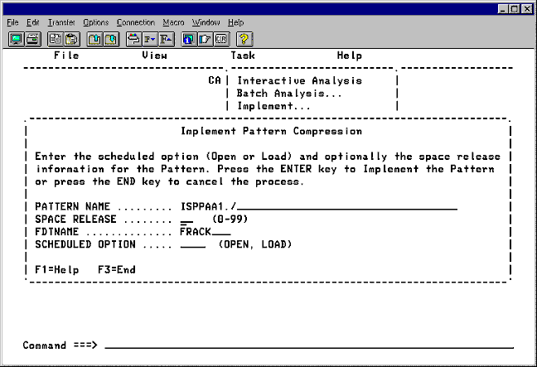Choose Implement... from Task pull-down
537x367 pixels.
pyautogui.click(x=273, y=106)
